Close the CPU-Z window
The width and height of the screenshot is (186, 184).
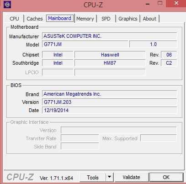176,3
